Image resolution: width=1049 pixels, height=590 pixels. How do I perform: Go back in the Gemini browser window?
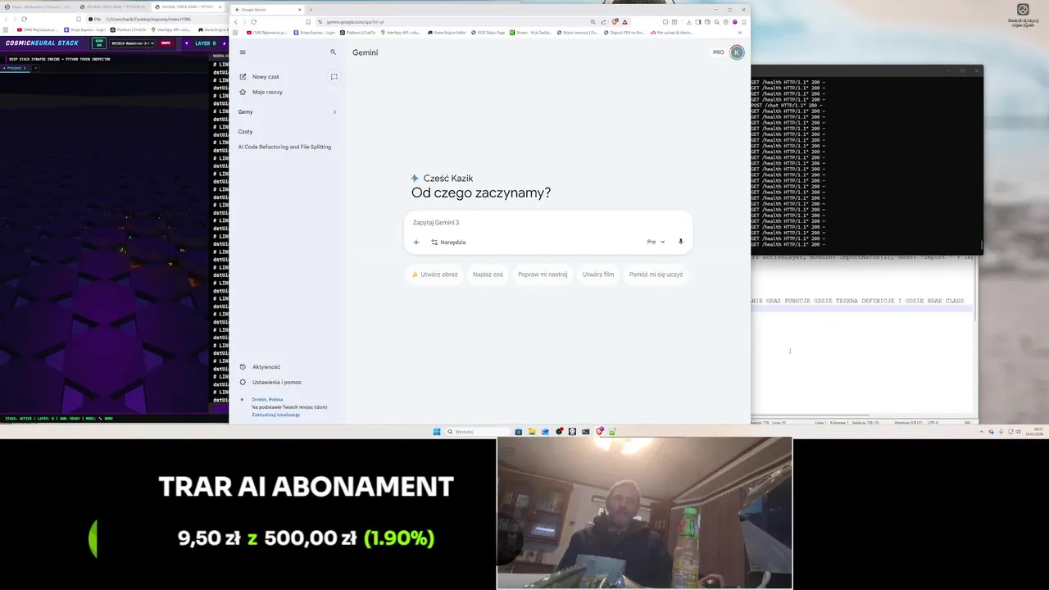click(x=236, y=22)
